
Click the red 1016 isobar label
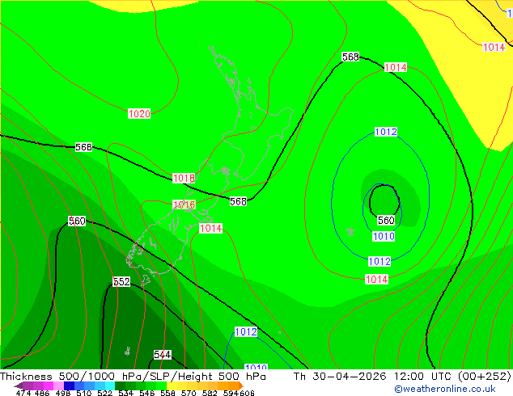click(184, 204)
